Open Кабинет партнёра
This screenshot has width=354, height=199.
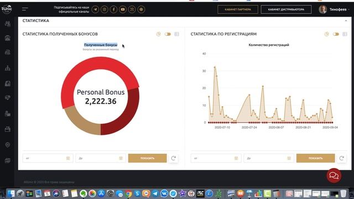point(238,9)
